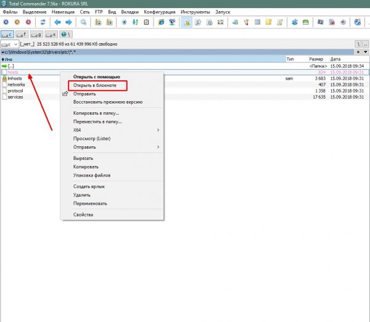Sort files by the 'Дата' column header

pyautogui.click(x=336, y=59)
